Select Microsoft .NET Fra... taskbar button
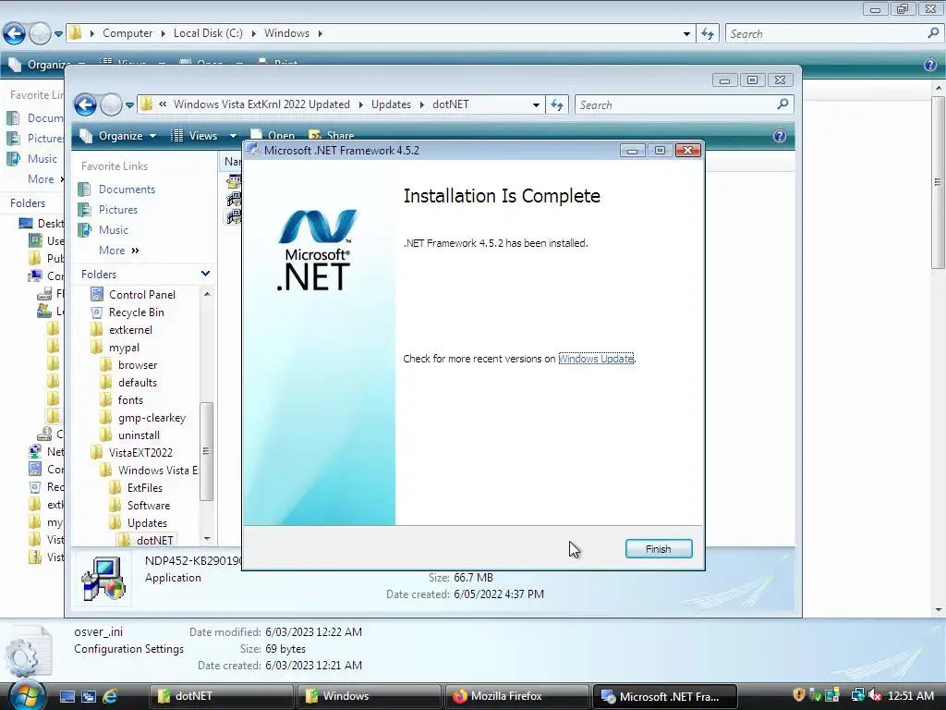This screenshot has height=710, width=946. (664, 696)
